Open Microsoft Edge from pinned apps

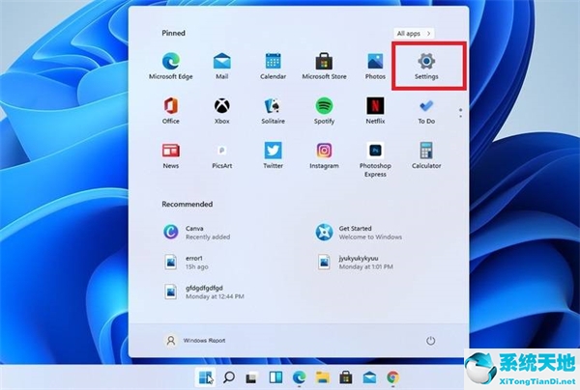[170, 66]
